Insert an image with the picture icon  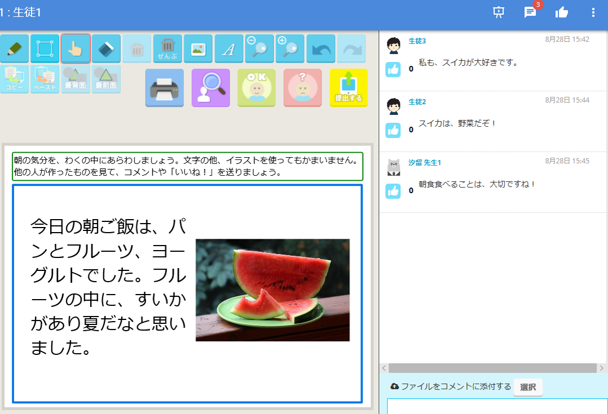[198, 49]
